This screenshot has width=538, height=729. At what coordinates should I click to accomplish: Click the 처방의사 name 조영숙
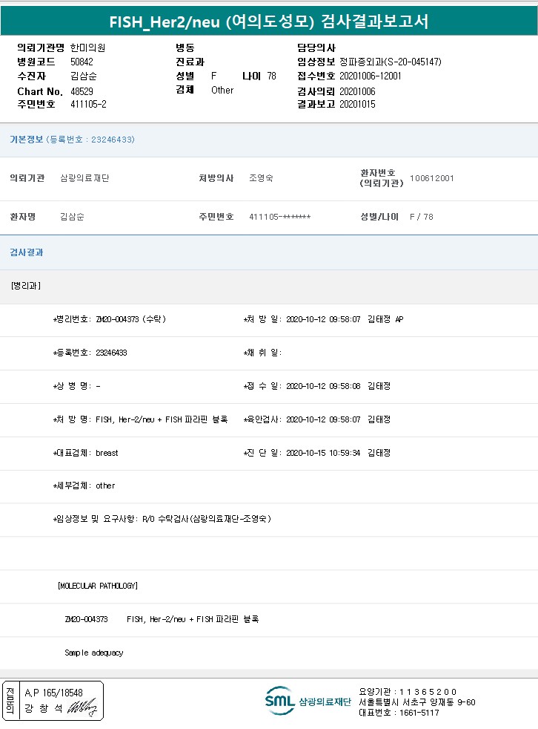pyautogui.click(x=261, y=178)
